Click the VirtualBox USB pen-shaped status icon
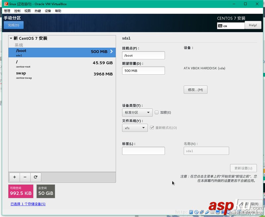The width and height of the screenshot is (265, 217). [x=207, y=212]
